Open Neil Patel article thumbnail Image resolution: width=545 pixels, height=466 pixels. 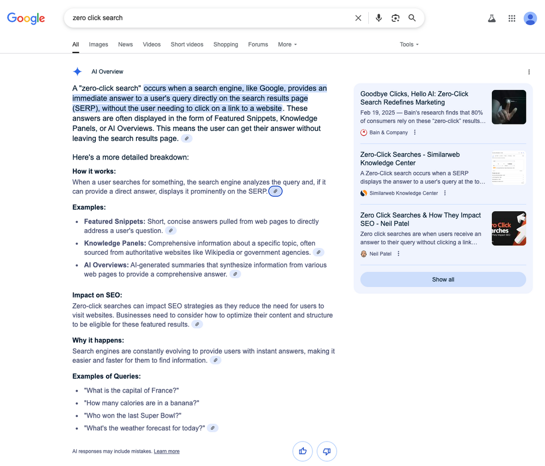pos(509,228)
